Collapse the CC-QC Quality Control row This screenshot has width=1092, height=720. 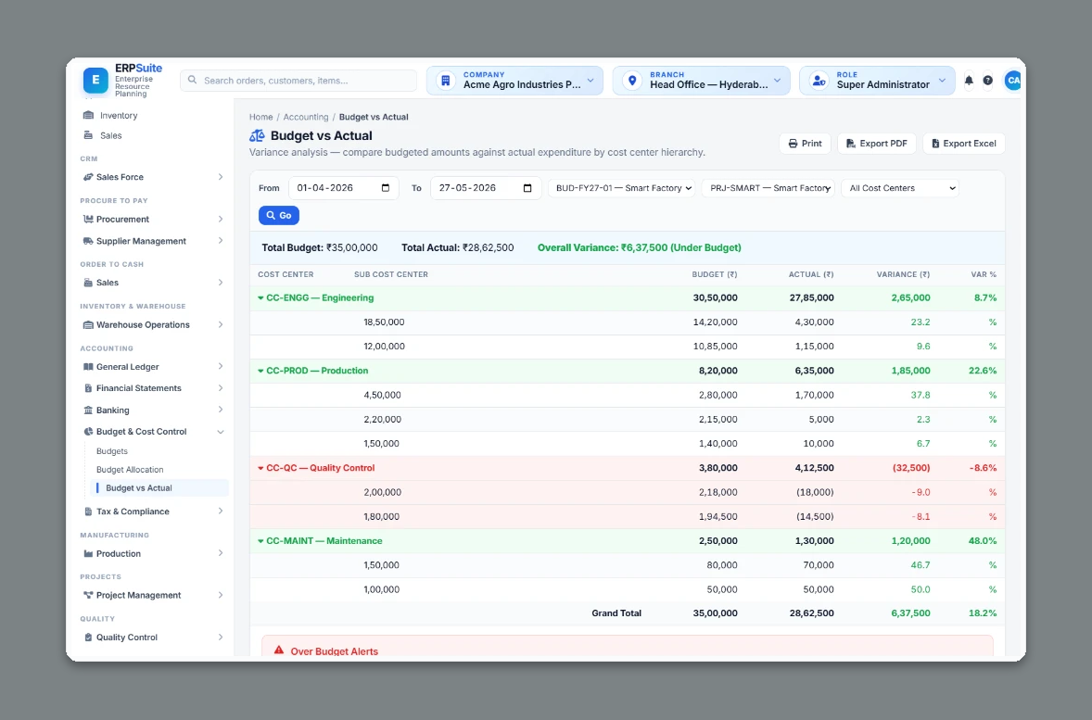[x=260, y=469]
